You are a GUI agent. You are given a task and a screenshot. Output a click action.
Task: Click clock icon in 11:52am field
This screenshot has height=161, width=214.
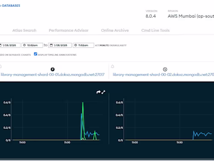(x=76, y=45)
